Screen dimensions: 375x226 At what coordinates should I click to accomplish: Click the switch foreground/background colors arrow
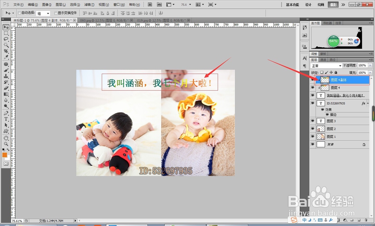click(8, 150)
